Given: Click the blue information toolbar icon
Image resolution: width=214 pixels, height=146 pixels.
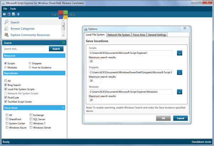Looking at the screenshot, I should 18,14.
